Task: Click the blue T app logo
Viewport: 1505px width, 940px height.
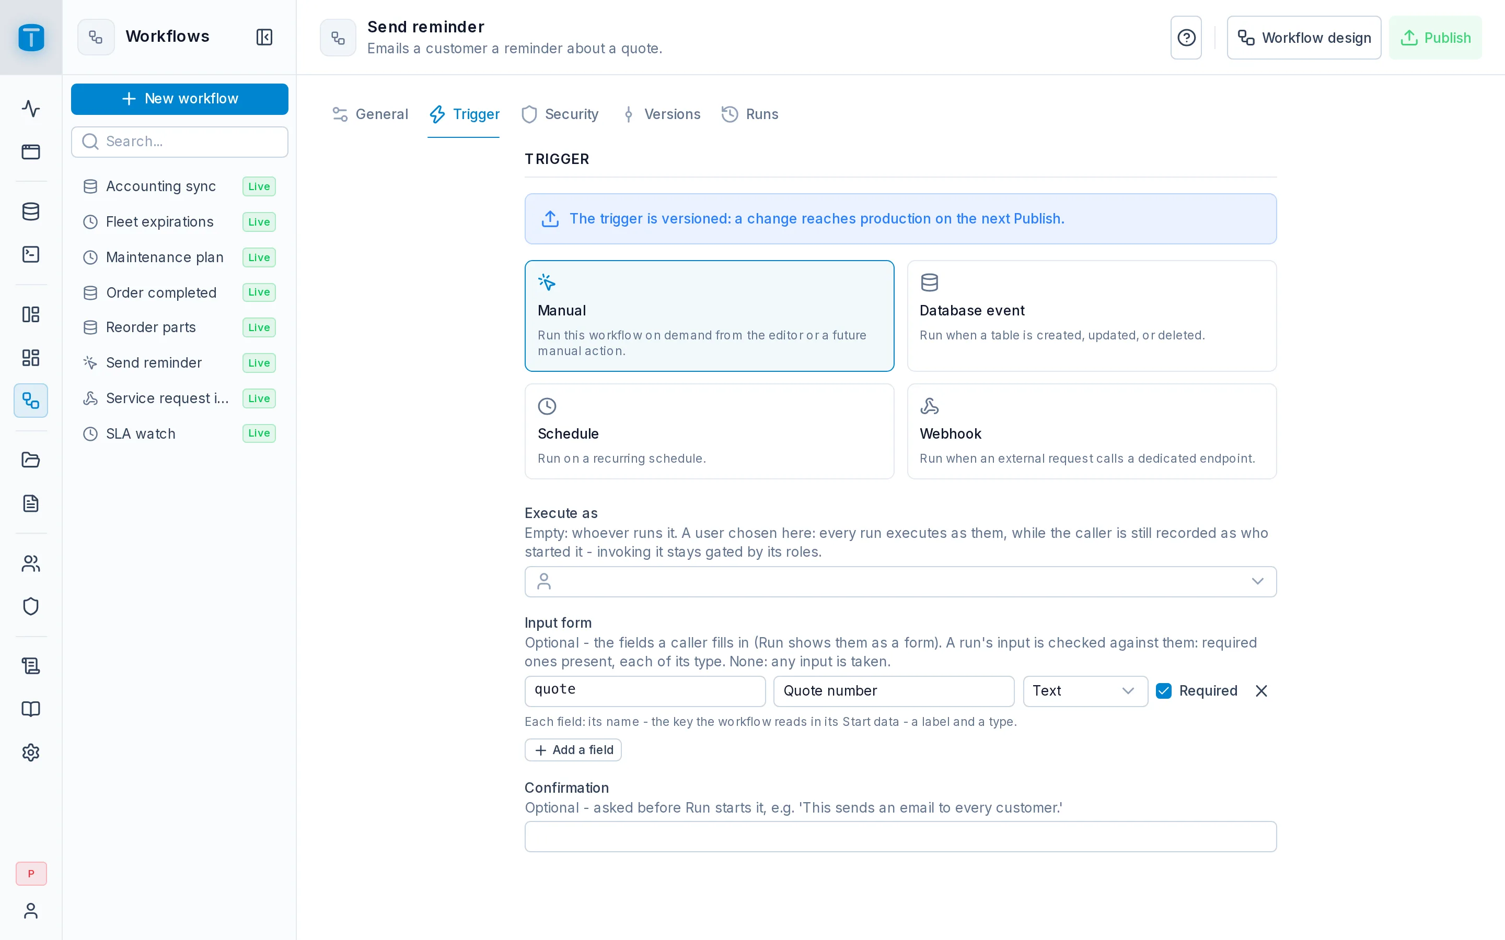Action: coord(31,37)
